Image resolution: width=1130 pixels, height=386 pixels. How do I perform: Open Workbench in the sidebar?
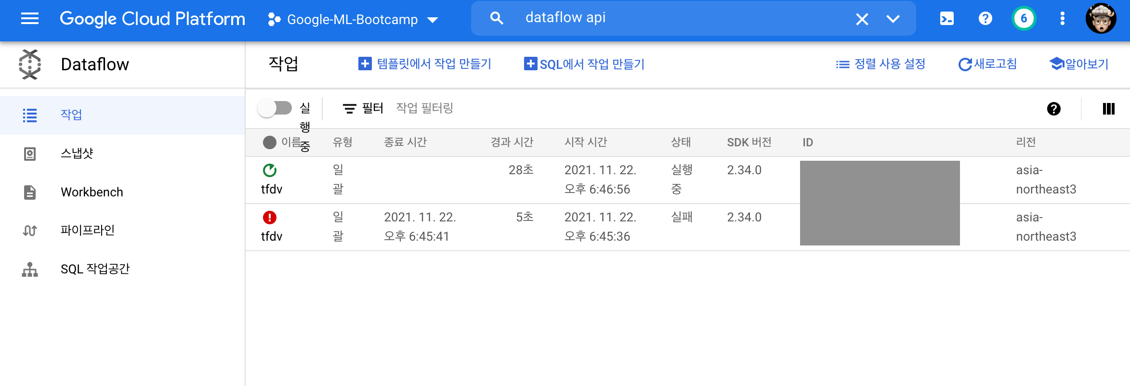coord(122,192)
